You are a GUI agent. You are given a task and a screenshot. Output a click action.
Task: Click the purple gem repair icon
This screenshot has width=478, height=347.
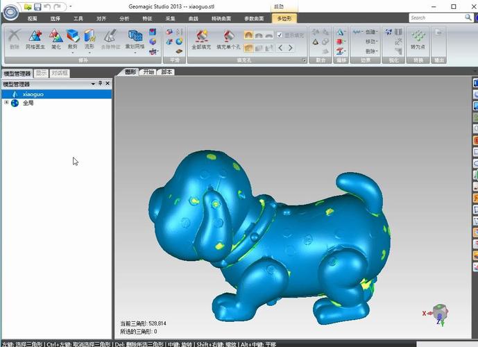(153, 42)
